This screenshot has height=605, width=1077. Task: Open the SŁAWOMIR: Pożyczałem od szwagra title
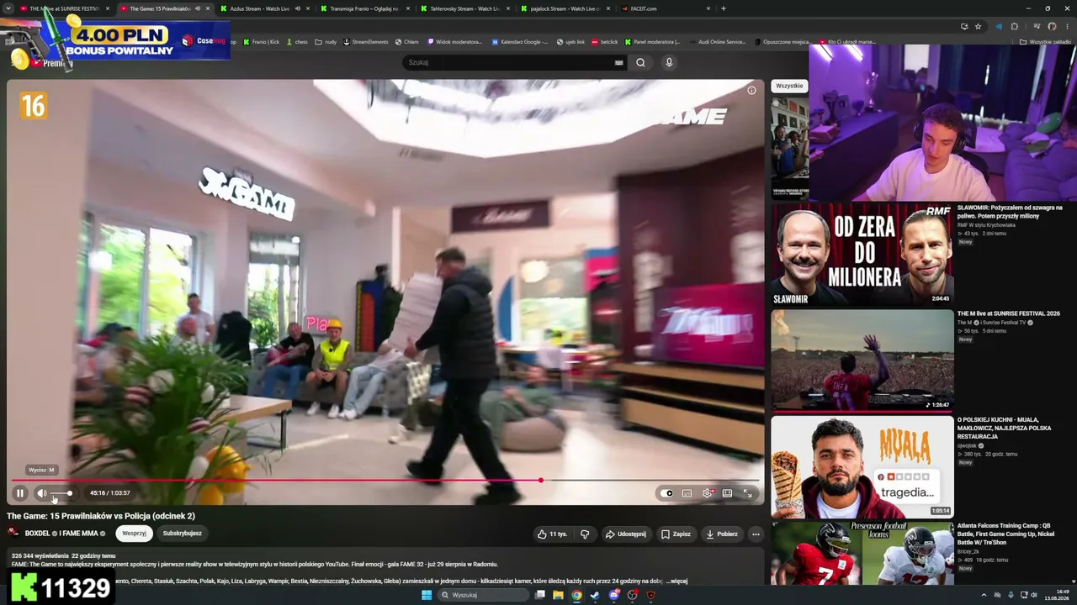pos(1010,212)
